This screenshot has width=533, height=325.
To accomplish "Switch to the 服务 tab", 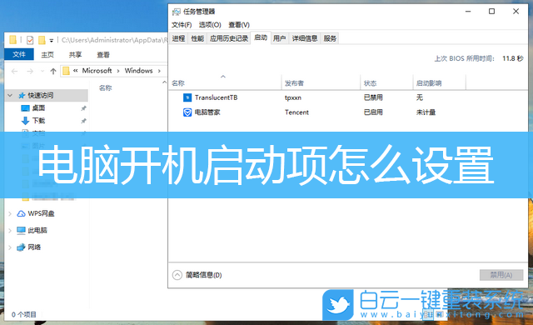I will tap(330, 38).
